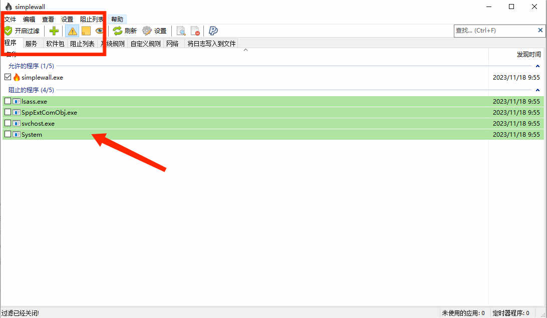Click 过滤已经关闭 status bar text
The image size is (547, 318).
pos(20,313)
